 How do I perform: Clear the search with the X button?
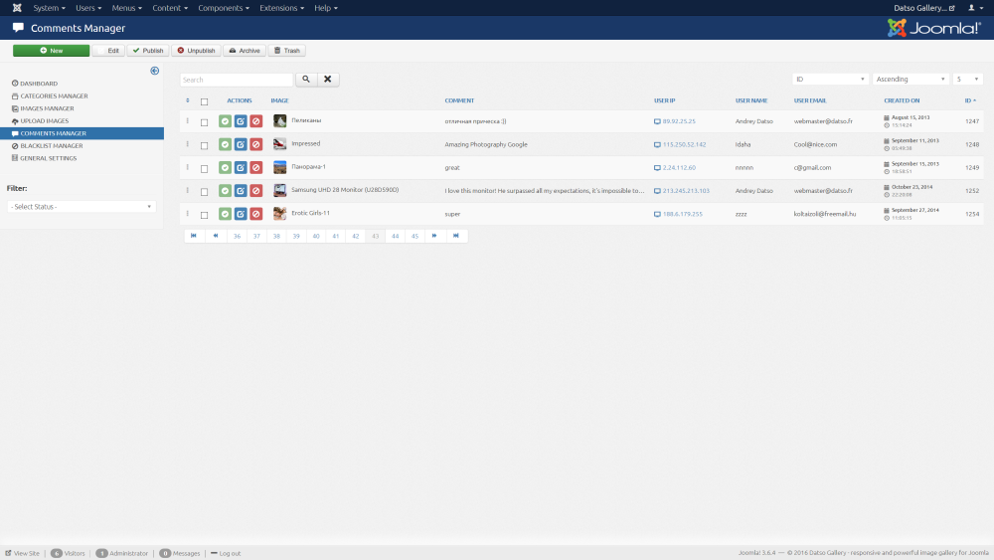[328, 80]
